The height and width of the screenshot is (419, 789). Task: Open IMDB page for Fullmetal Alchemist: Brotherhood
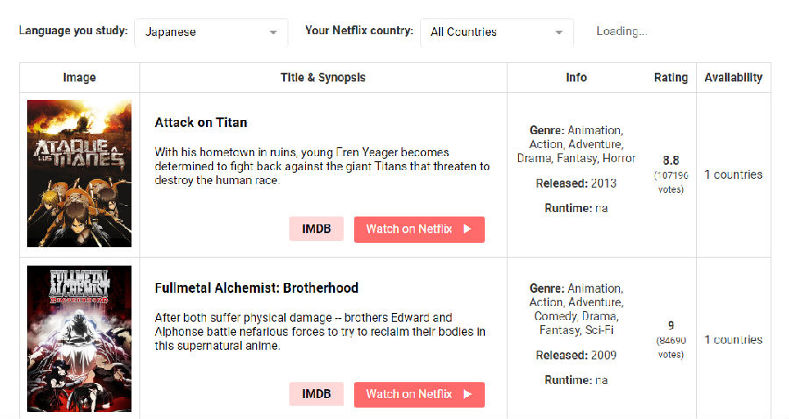click(x=316, y=394)
